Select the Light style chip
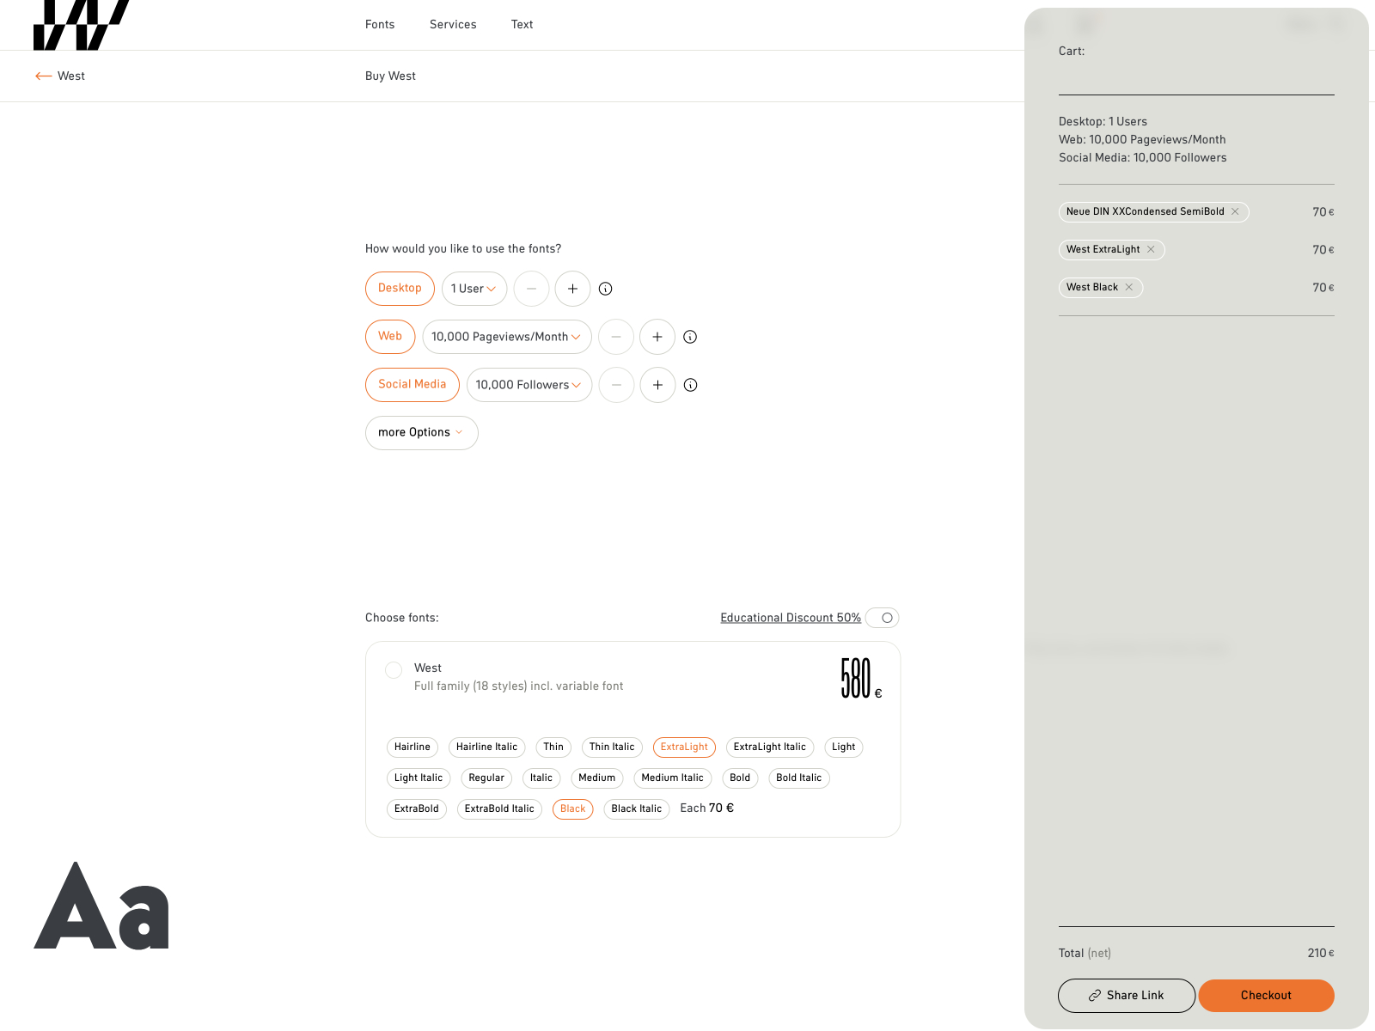The image size is (1375, 1031). click(843, 747)
